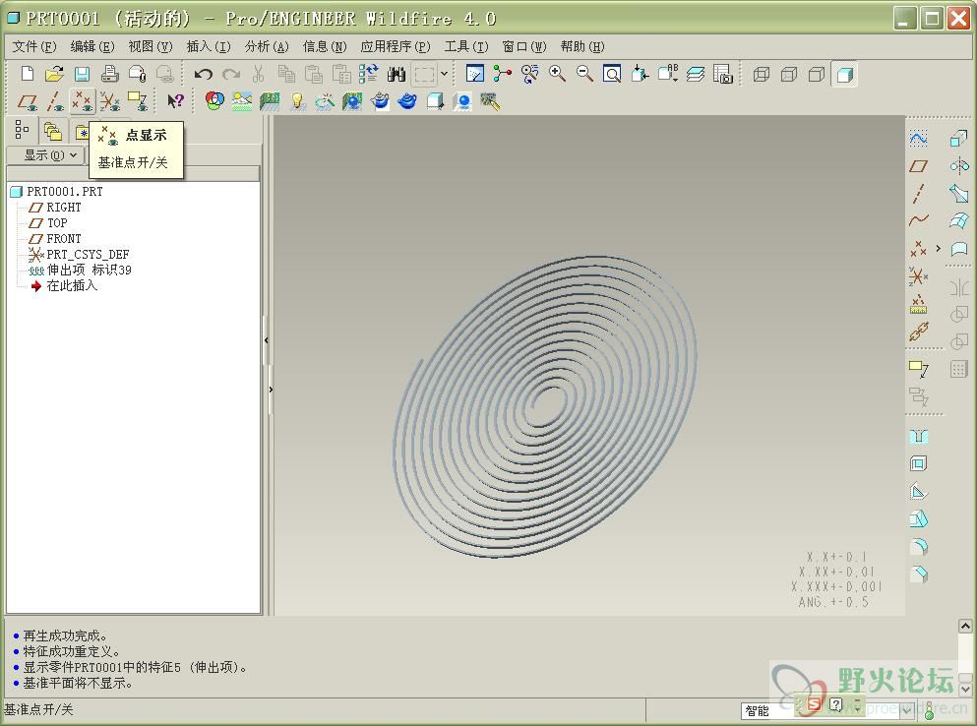Open the saved view list dropdown
This screenshot has width=977, height=726.
[x=668, y=74]
